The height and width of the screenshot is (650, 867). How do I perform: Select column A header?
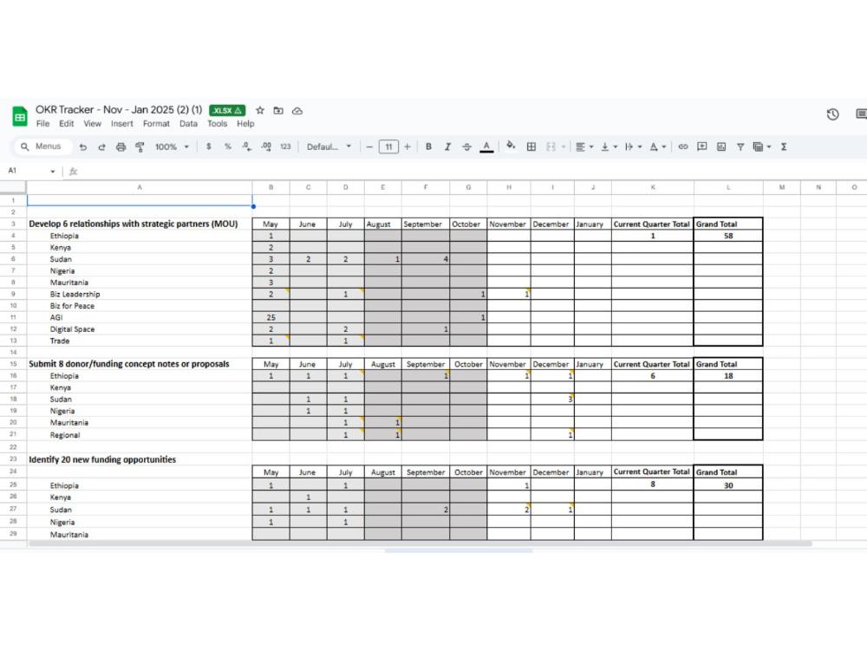pyautogui.click(x=140, y=187)
